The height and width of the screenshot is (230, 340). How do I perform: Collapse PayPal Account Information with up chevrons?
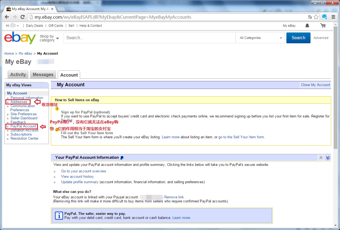[x=321, y=158]
